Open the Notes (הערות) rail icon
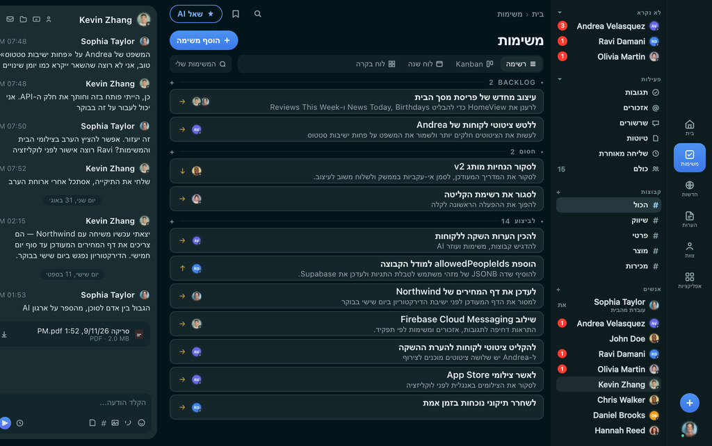The width and height of the screenshot is (712, 446). pos(689,219)
